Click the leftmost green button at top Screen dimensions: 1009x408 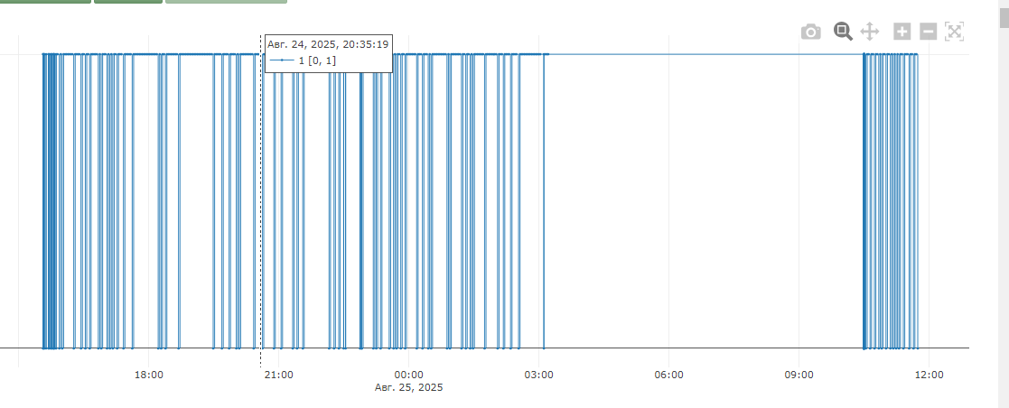(45, 2)
